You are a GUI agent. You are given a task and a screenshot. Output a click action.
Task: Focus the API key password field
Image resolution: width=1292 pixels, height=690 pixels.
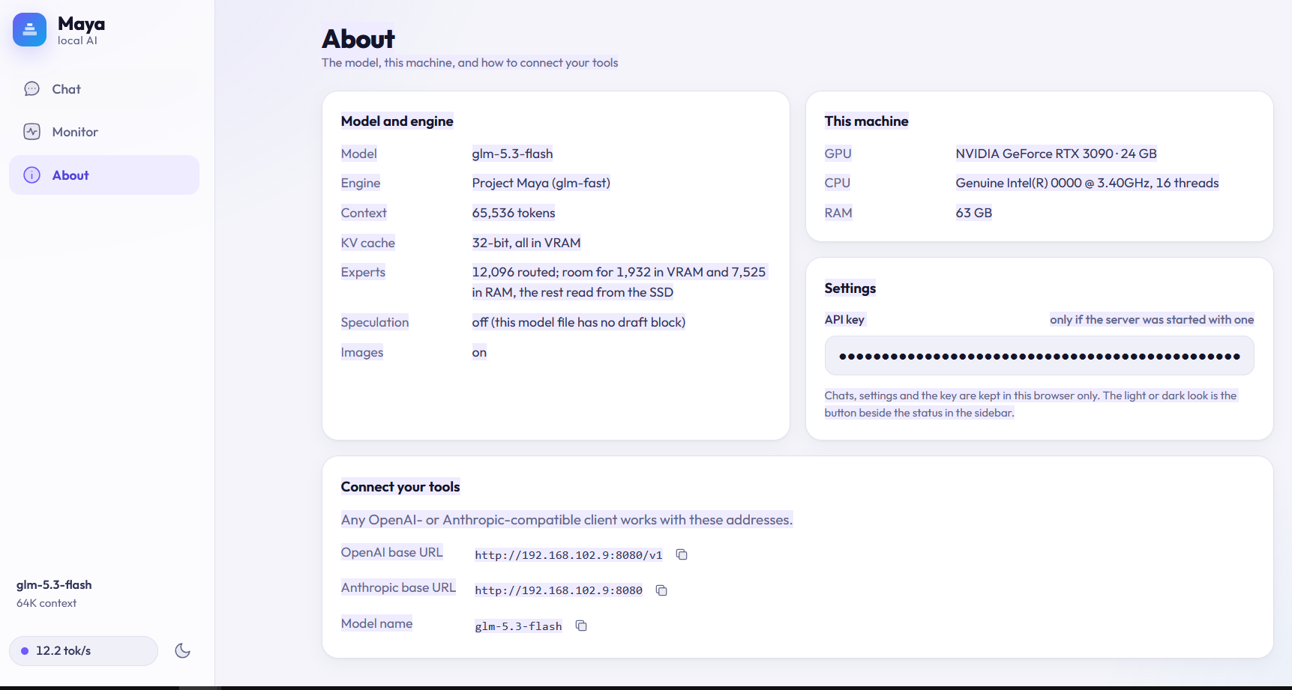pos(1039,356)
